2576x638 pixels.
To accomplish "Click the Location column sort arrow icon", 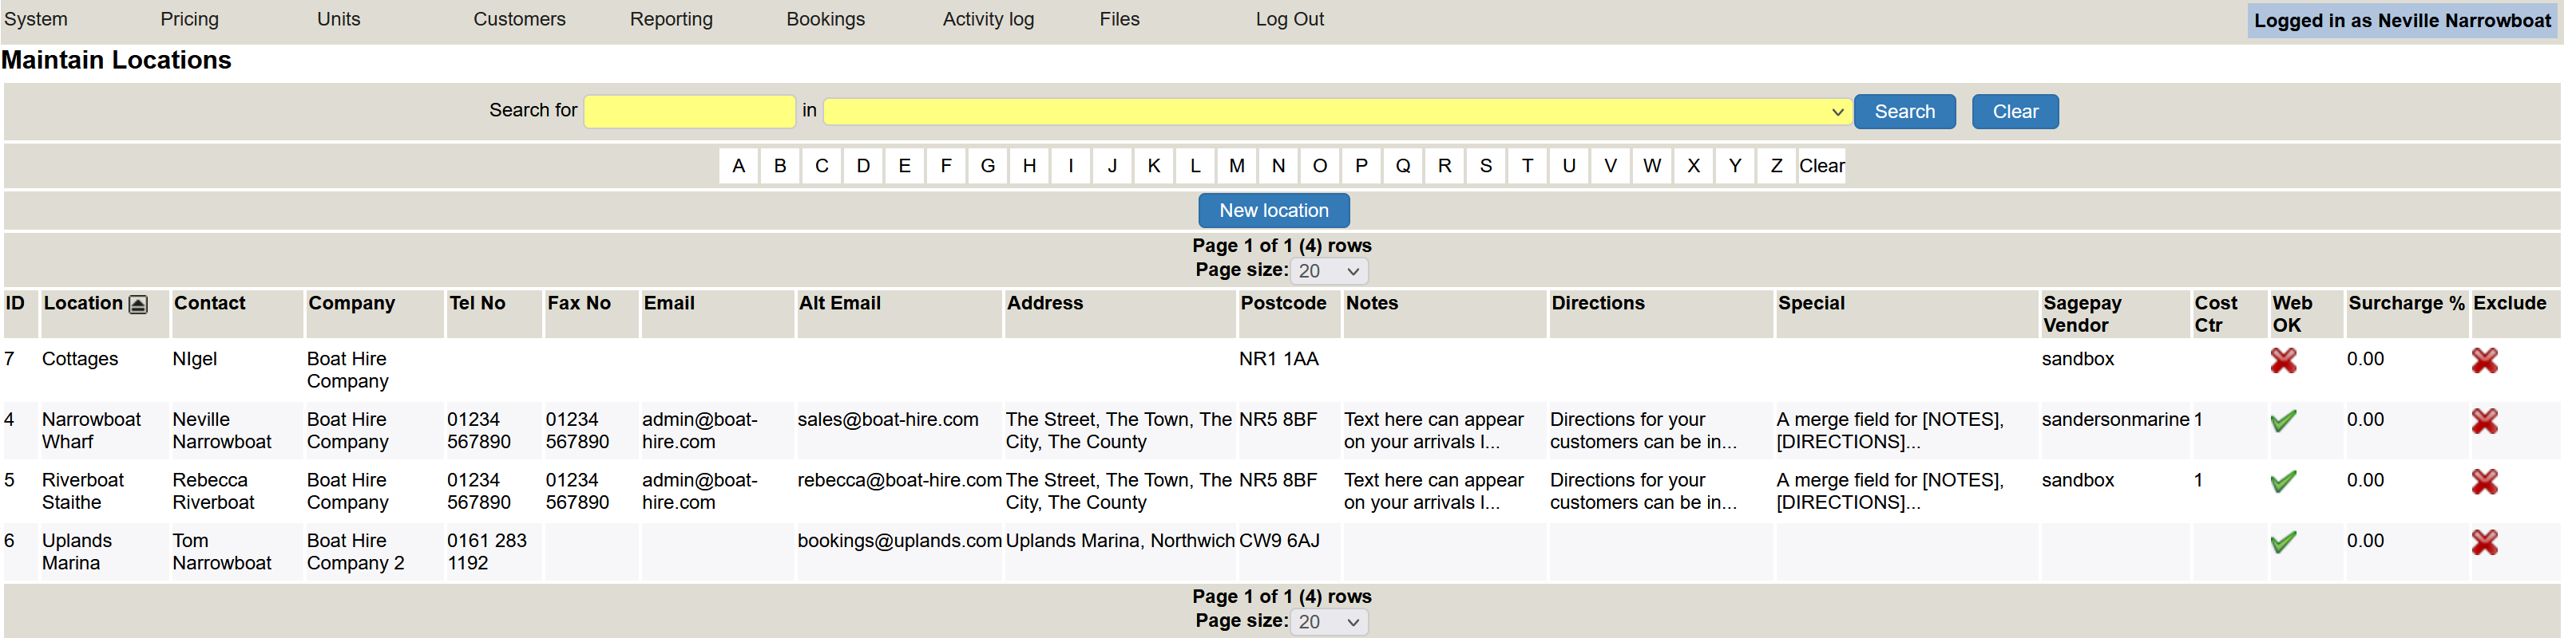I will pyautogui.click(x=138, y=305).
